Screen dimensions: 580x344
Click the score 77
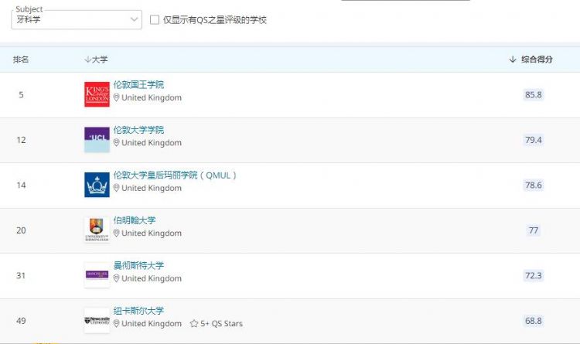pos(534,230)
